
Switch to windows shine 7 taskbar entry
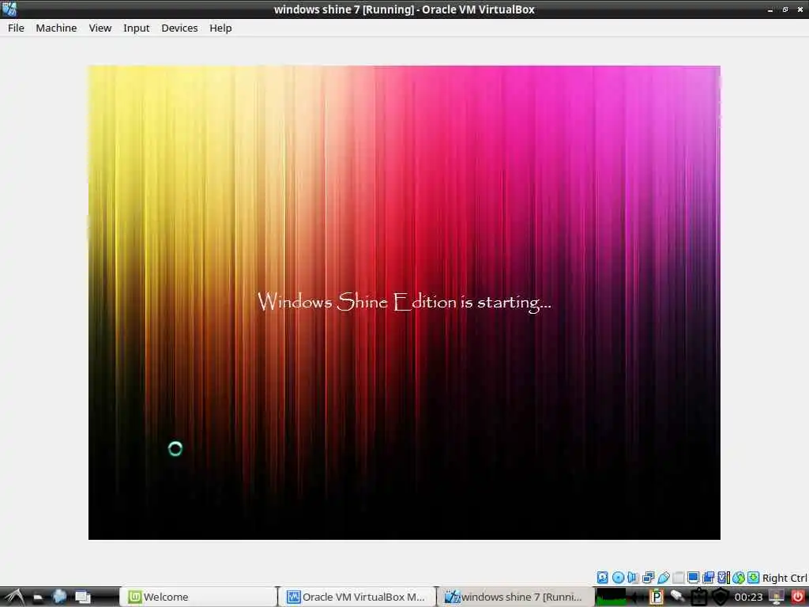pos(516,598)
